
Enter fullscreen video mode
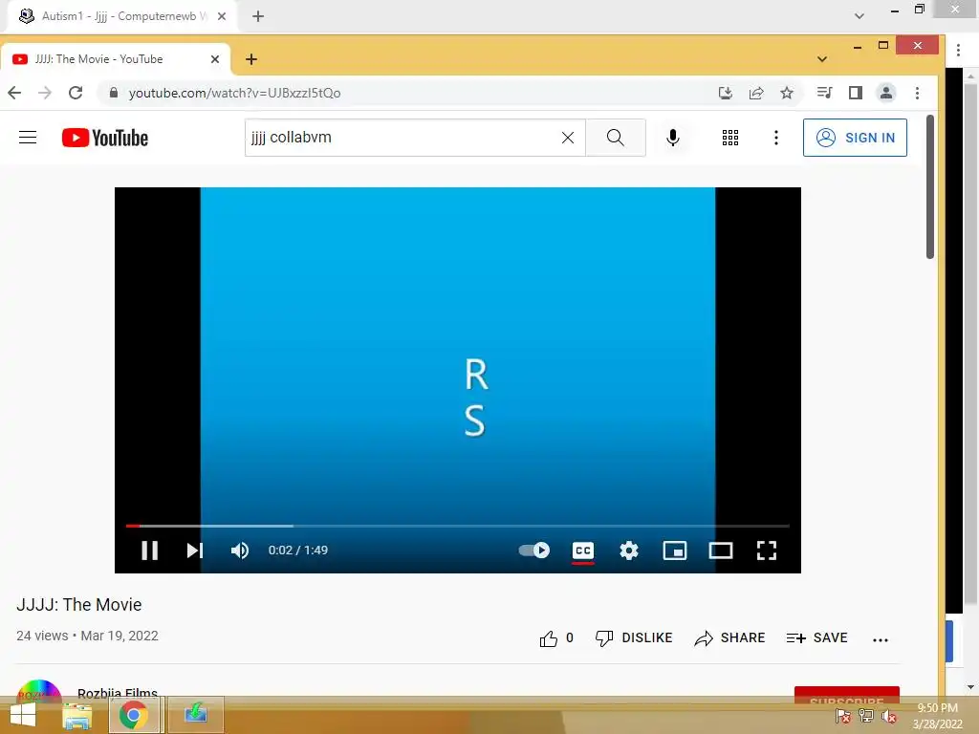coord(767,550)
